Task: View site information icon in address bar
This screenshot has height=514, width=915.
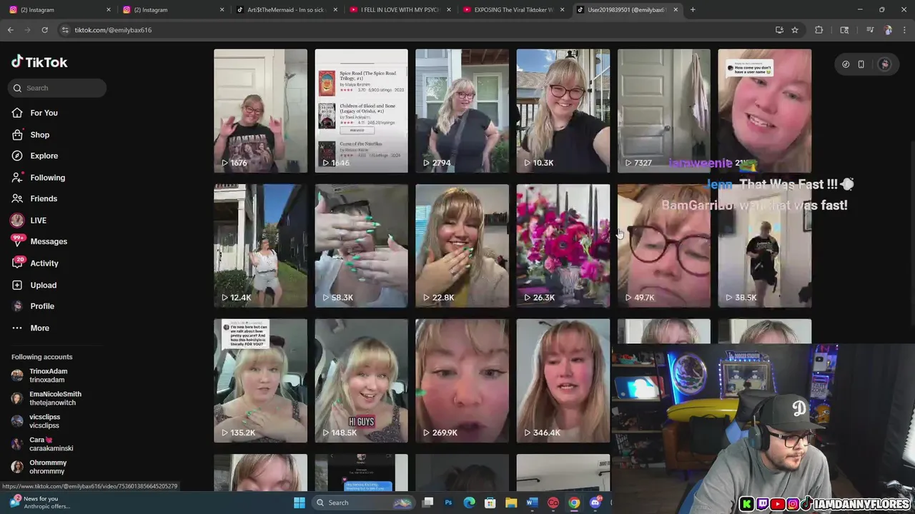Action: click(65, 30)
